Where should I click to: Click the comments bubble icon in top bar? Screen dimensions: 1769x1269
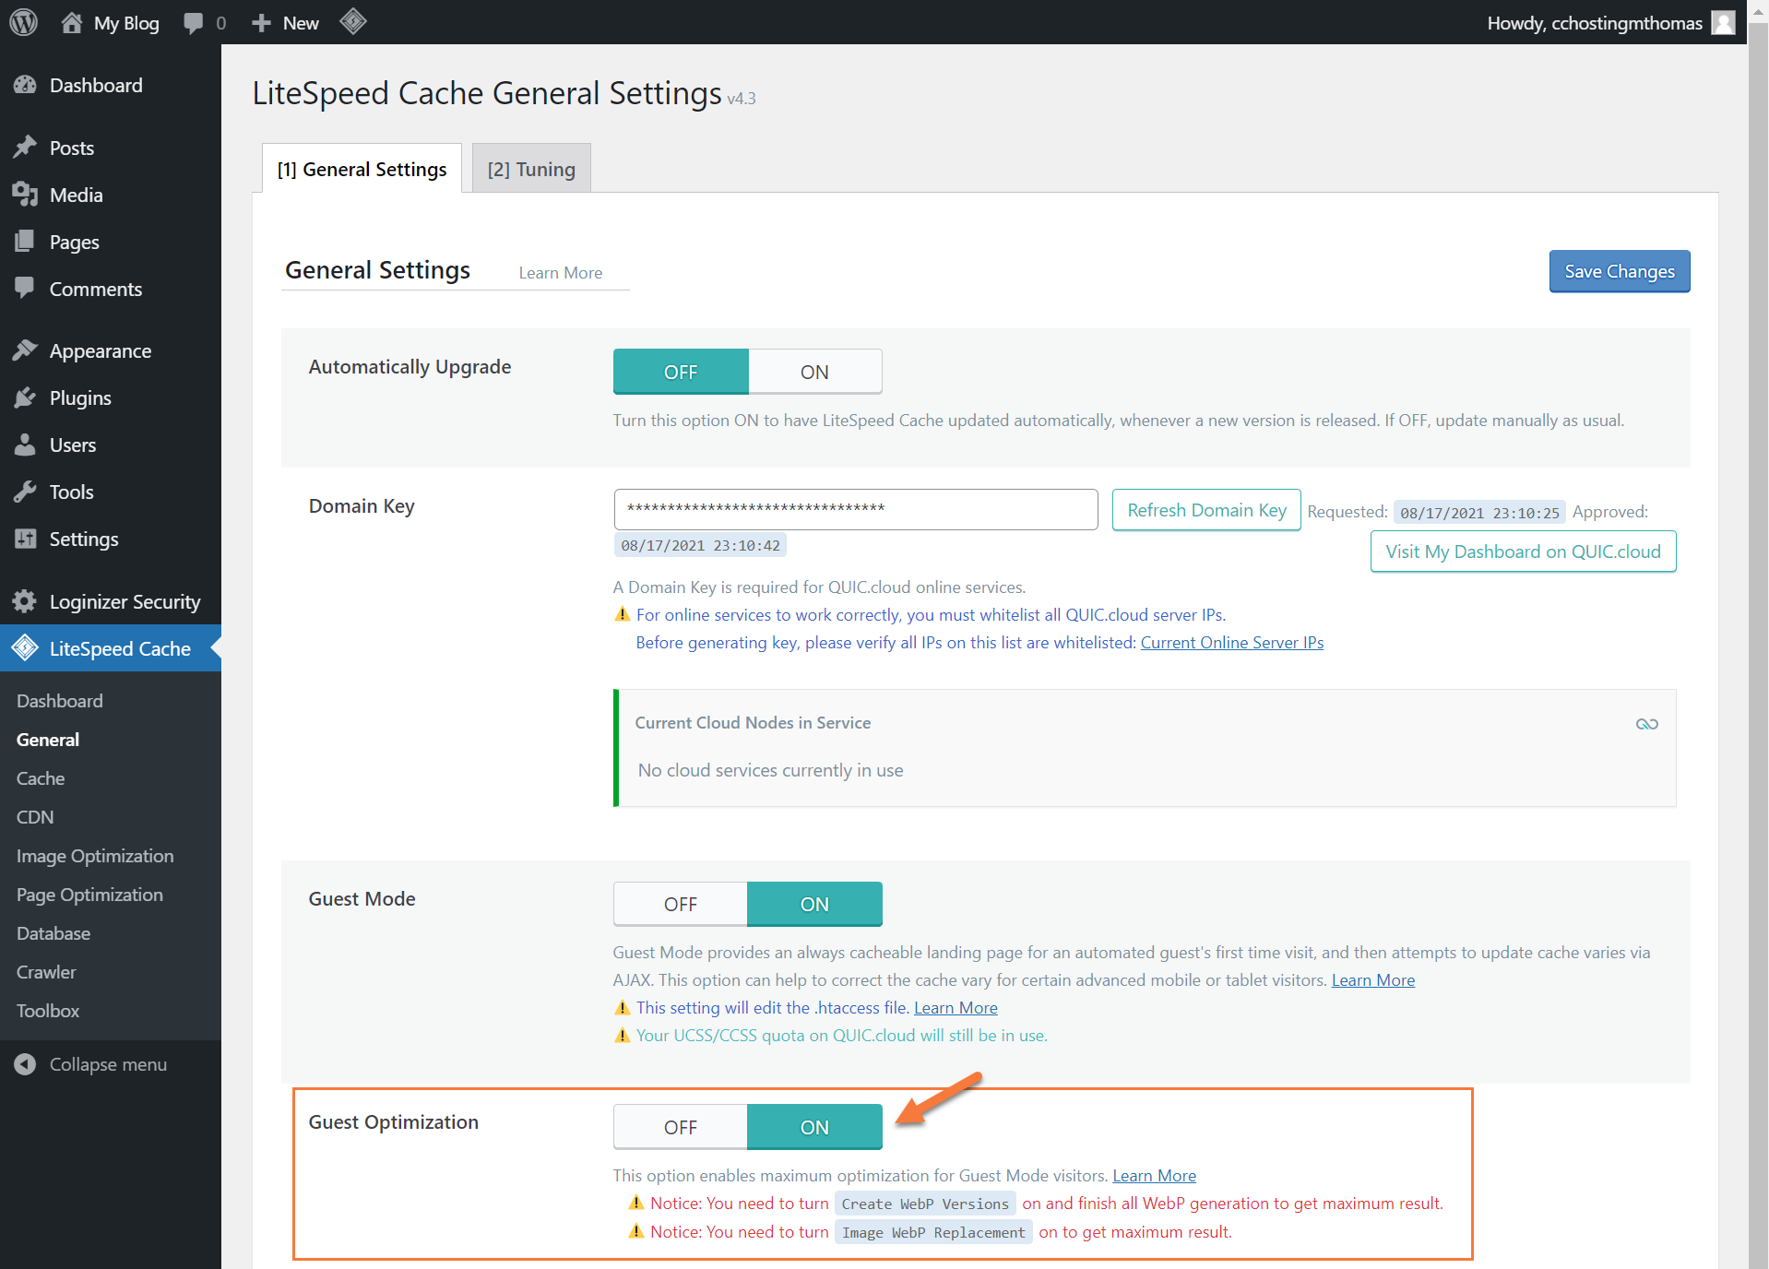click(x=194, y=23)
